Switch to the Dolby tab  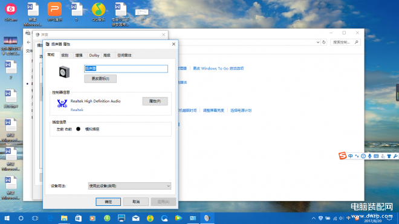[x=94, y=55]
